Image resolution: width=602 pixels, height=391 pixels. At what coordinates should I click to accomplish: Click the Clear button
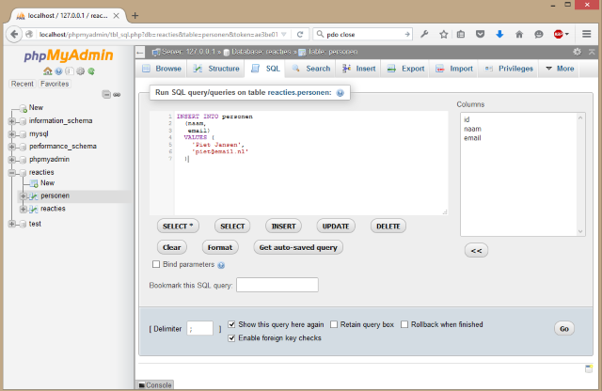pos(171,247)
